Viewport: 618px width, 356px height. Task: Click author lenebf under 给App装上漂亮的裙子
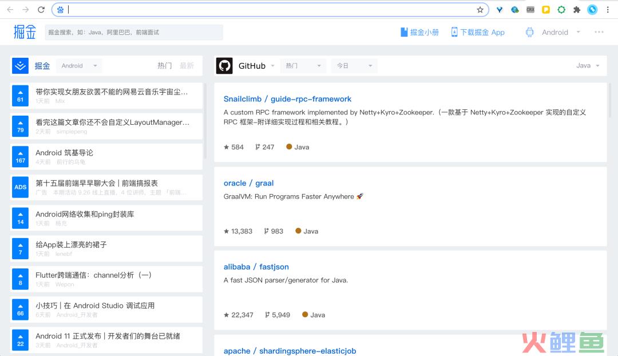64,254
